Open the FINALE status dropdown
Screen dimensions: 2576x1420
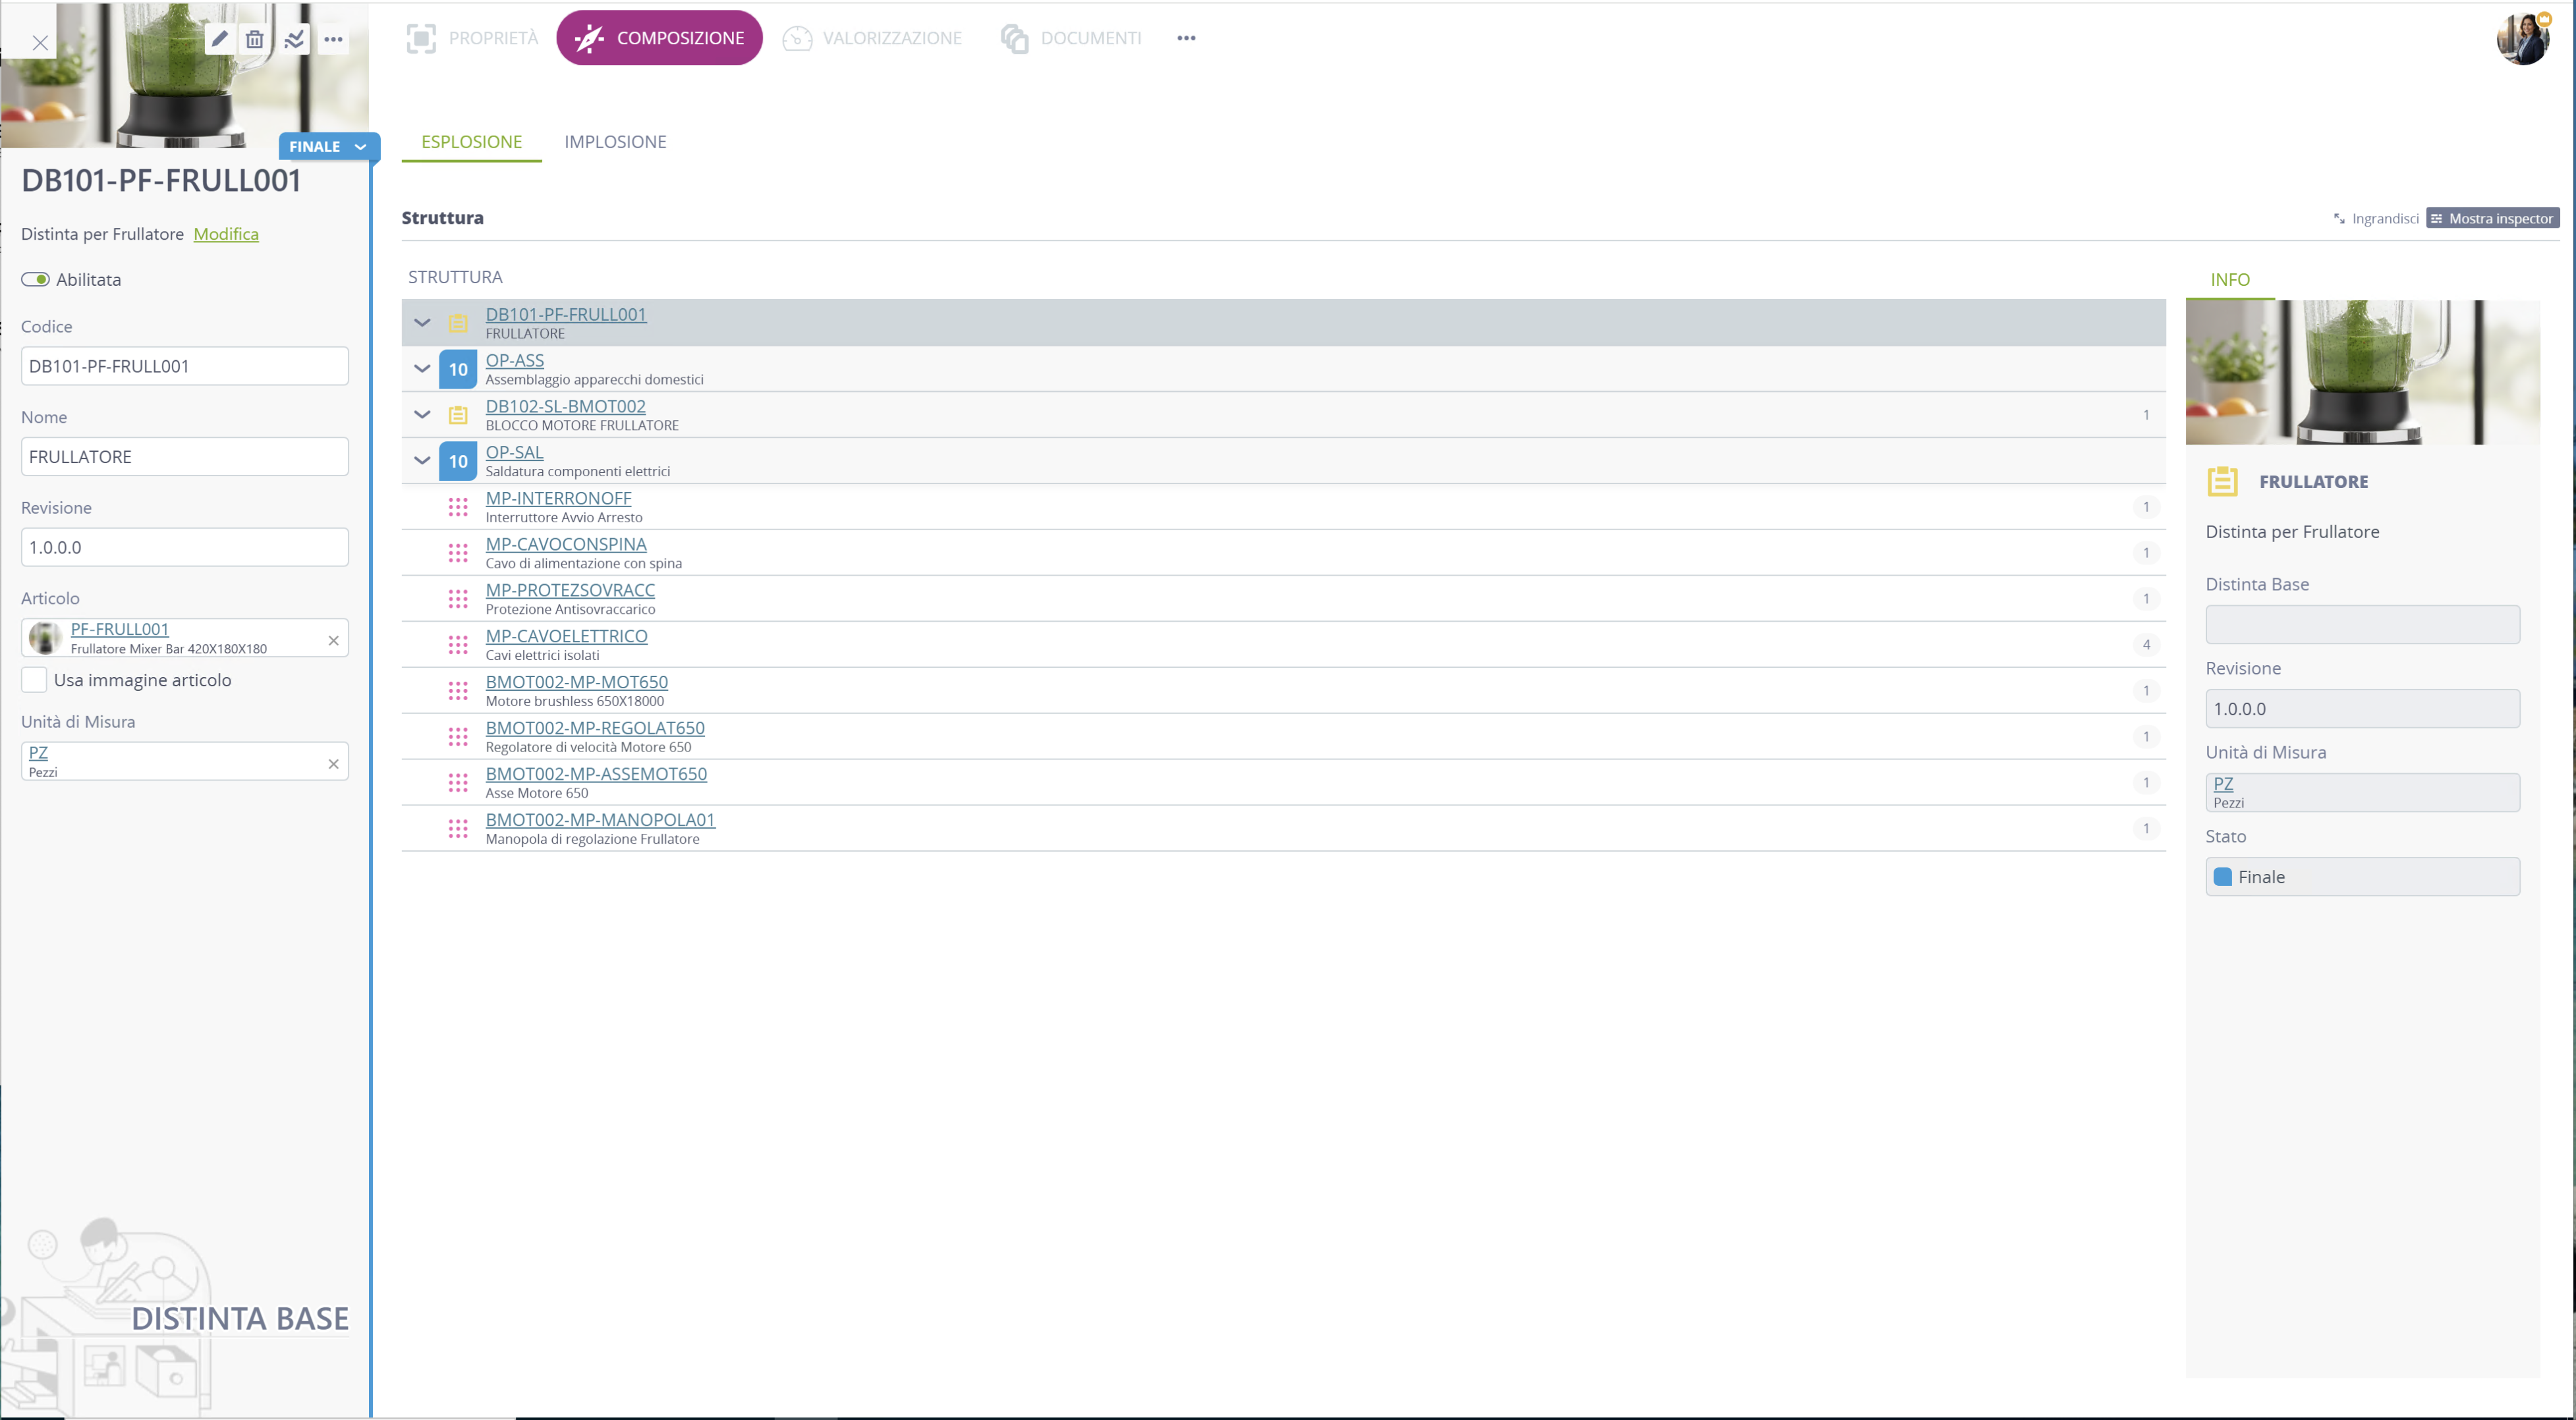tap(328, 146)
